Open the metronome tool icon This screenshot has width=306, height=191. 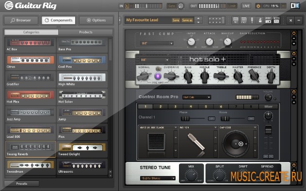[260, 20]
